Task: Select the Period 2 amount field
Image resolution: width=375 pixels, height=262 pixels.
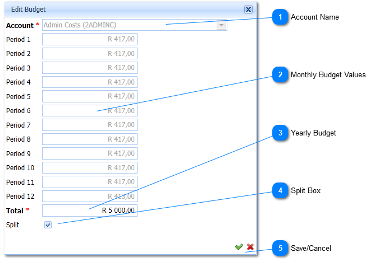Action: pos(90,53)
